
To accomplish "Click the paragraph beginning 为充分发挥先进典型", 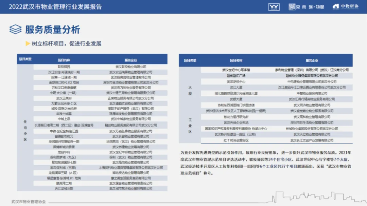I will (266, 163).
